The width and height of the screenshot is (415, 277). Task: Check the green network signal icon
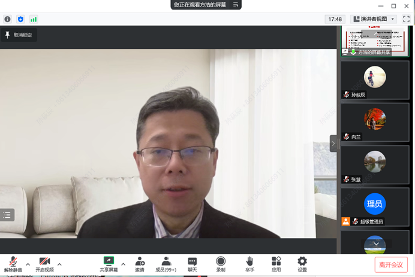[x=34, y=19]
